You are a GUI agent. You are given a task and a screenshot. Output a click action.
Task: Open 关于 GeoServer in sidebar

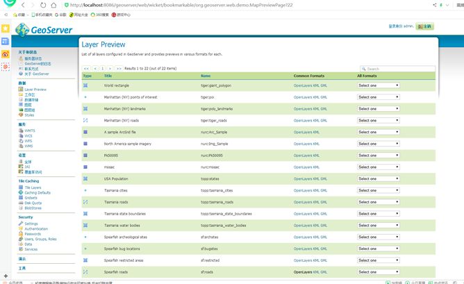[x=37, y=74]
